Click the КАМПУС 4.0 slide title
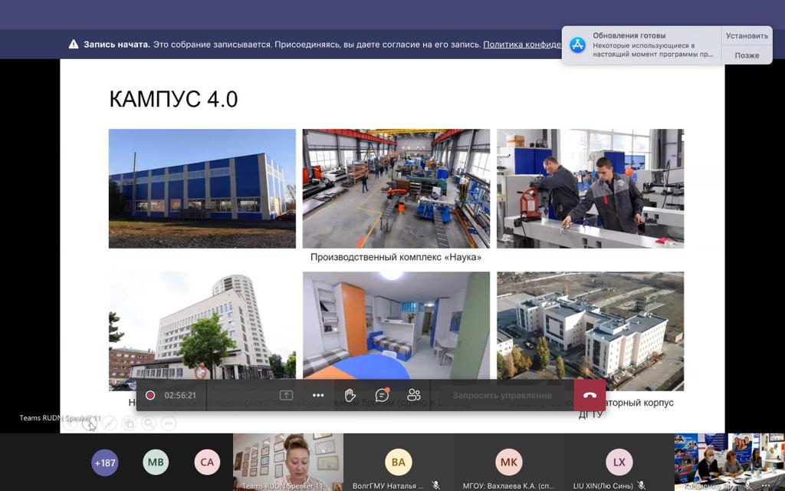 173,99
